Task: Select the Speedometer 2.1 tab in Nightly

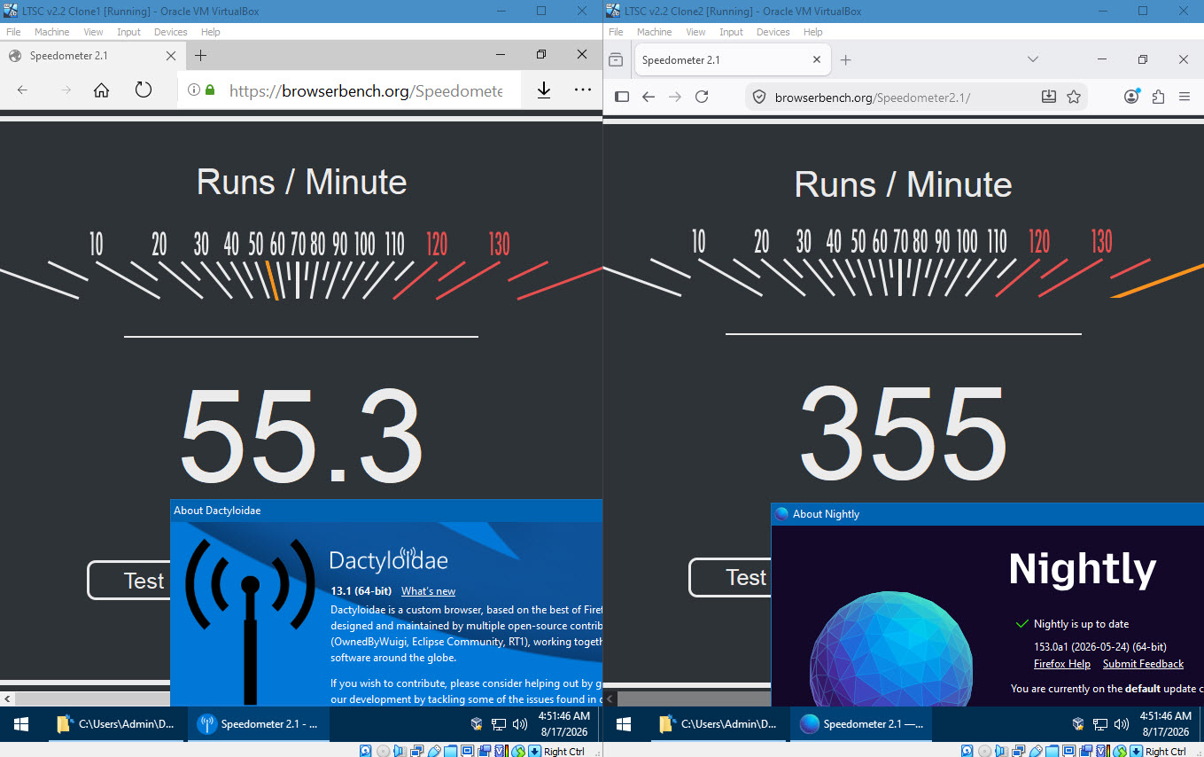Action: click(x=734, y=60)
